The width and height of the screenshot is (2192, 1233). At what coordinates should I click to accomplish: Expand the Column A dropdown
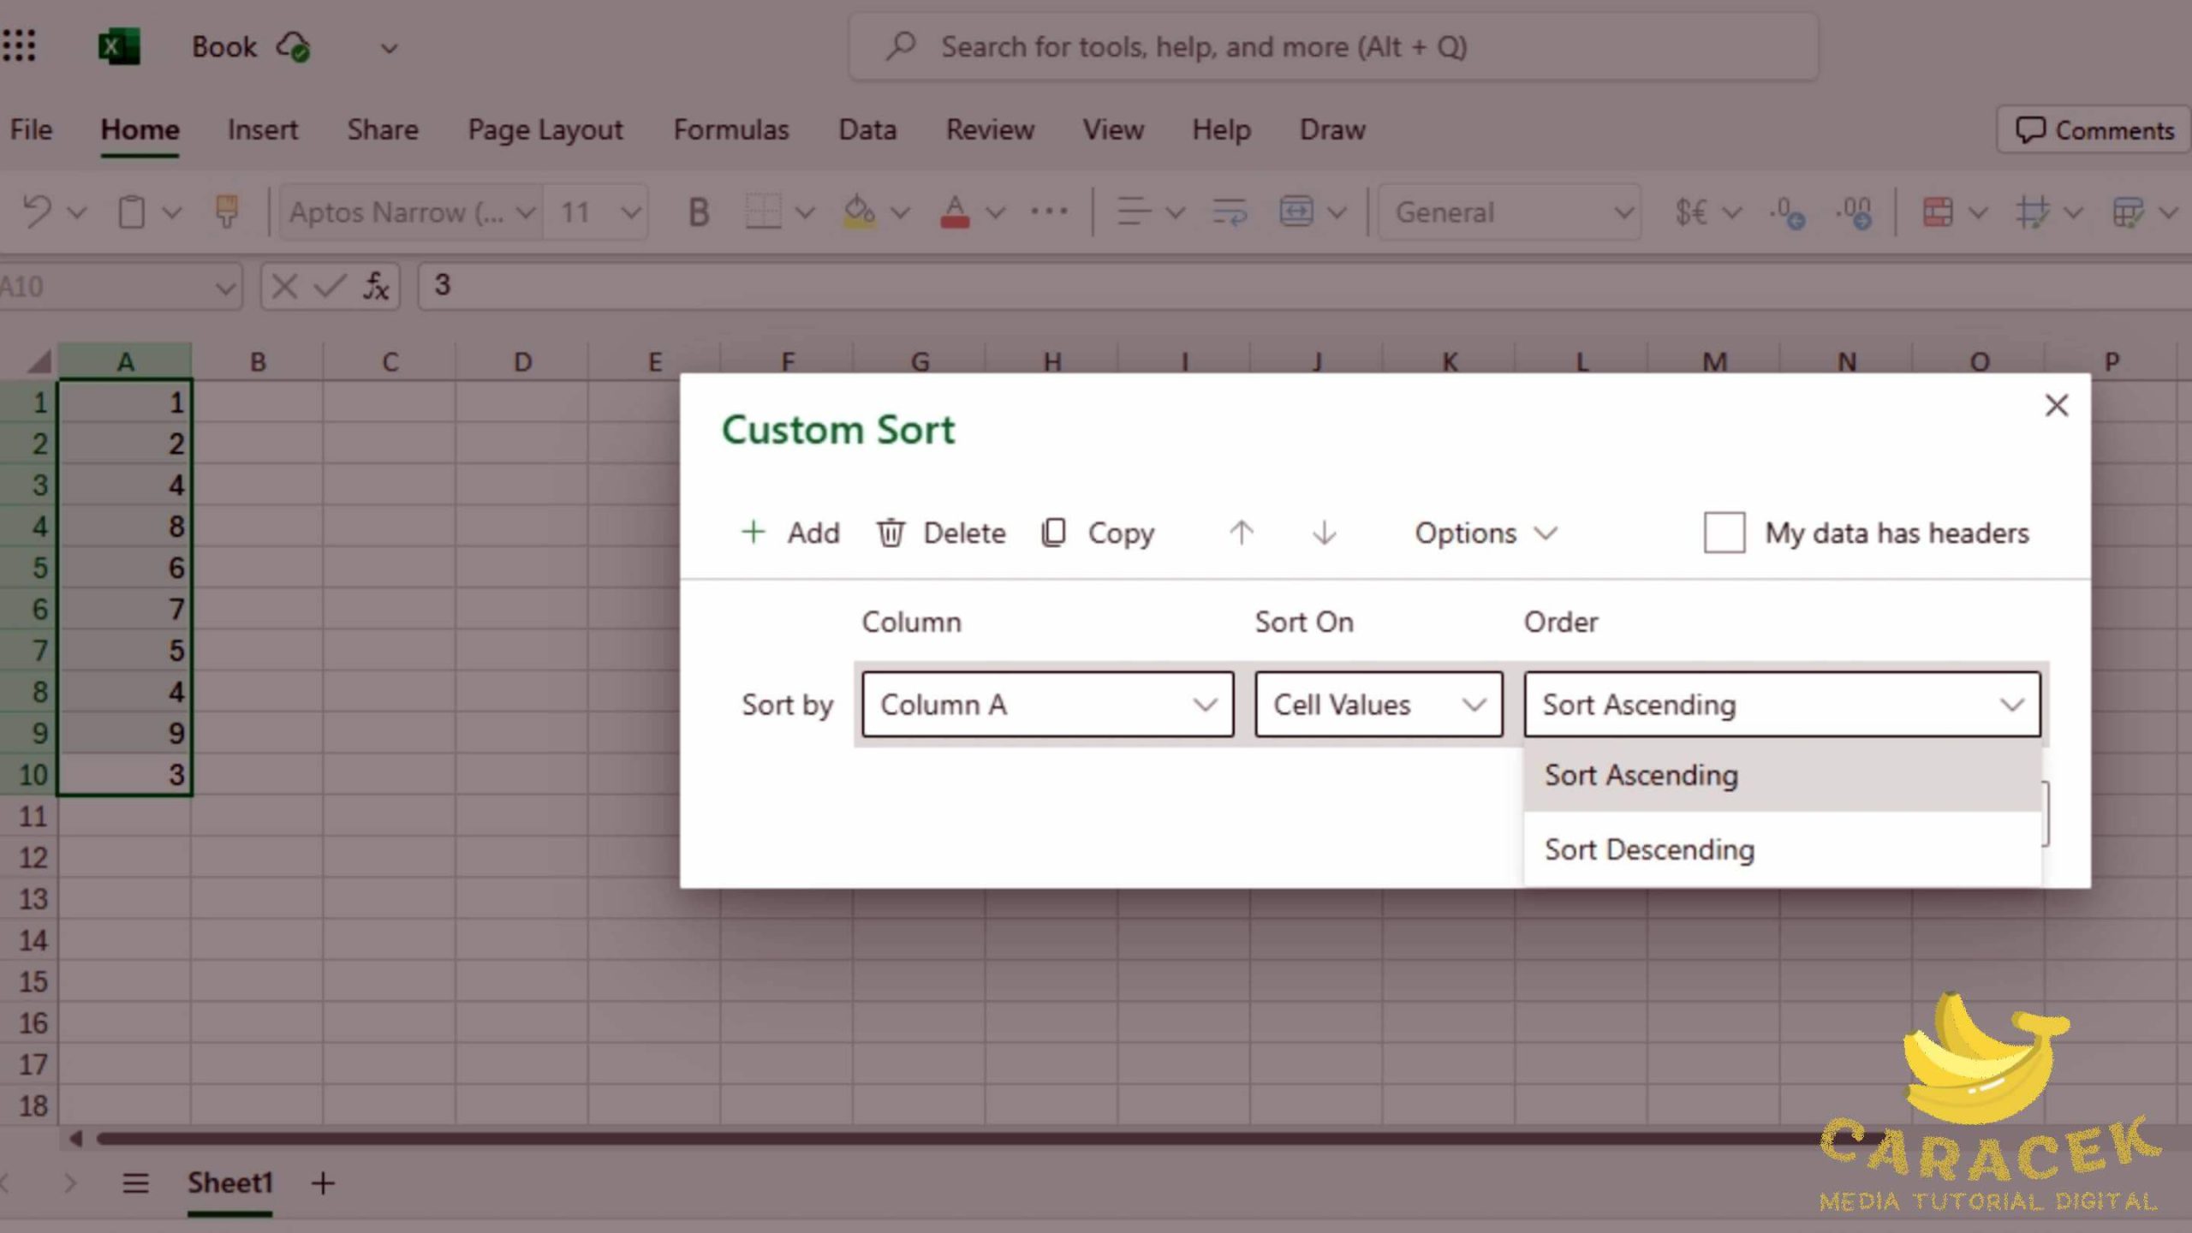pos(1047,705)
